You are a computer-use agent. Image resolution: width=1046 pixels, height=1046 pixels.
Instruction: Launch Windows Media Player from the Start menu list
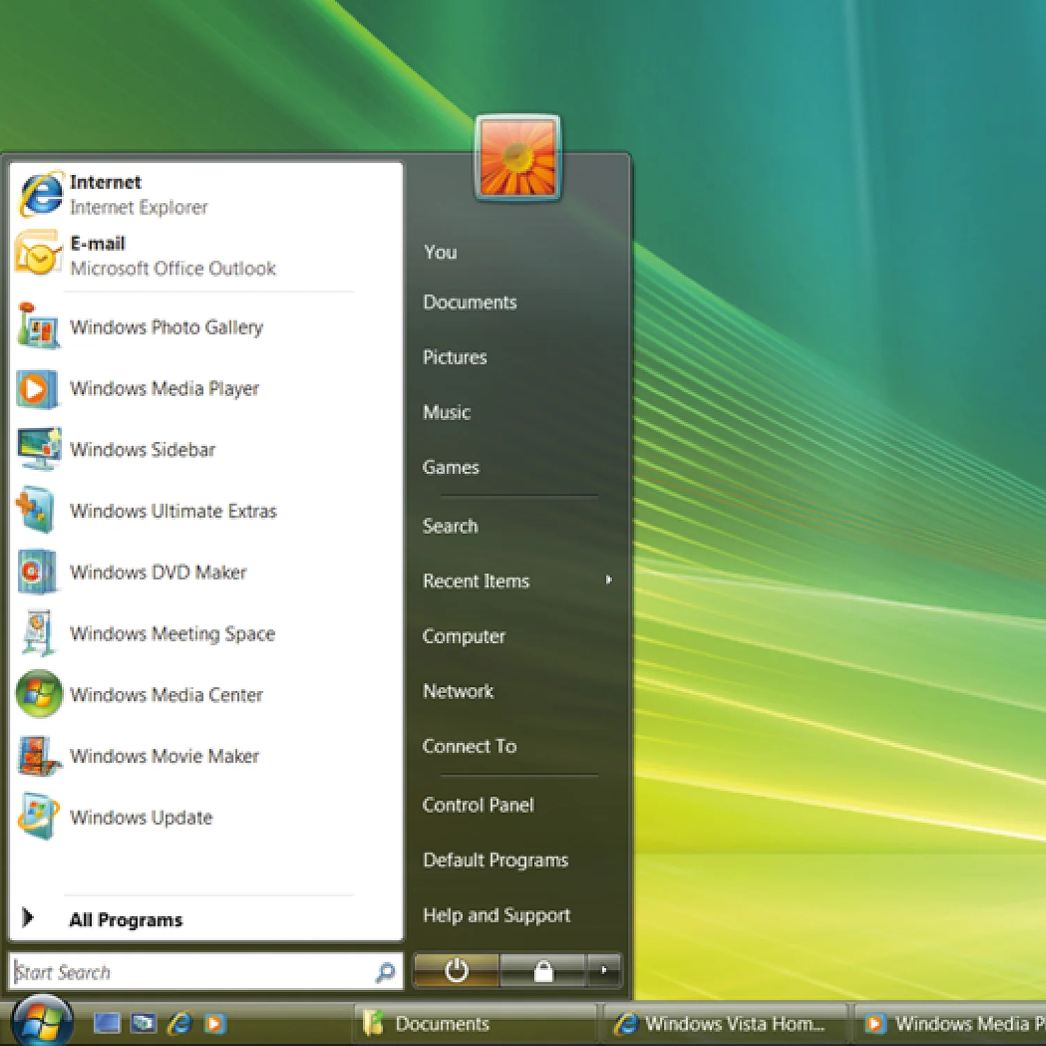tap(206, 388)
